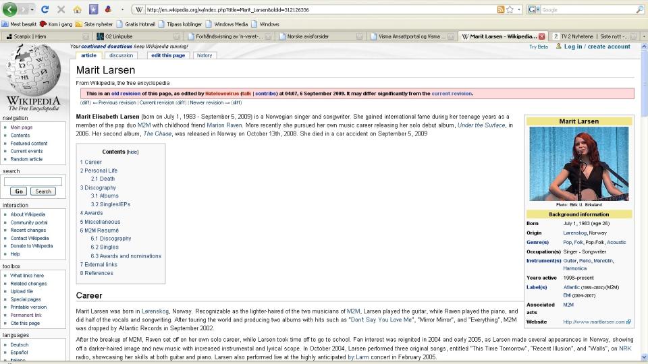Click the grey stop loading X icon
The height and width of the screenshot is (364, 648).
(x=61, y=9)
